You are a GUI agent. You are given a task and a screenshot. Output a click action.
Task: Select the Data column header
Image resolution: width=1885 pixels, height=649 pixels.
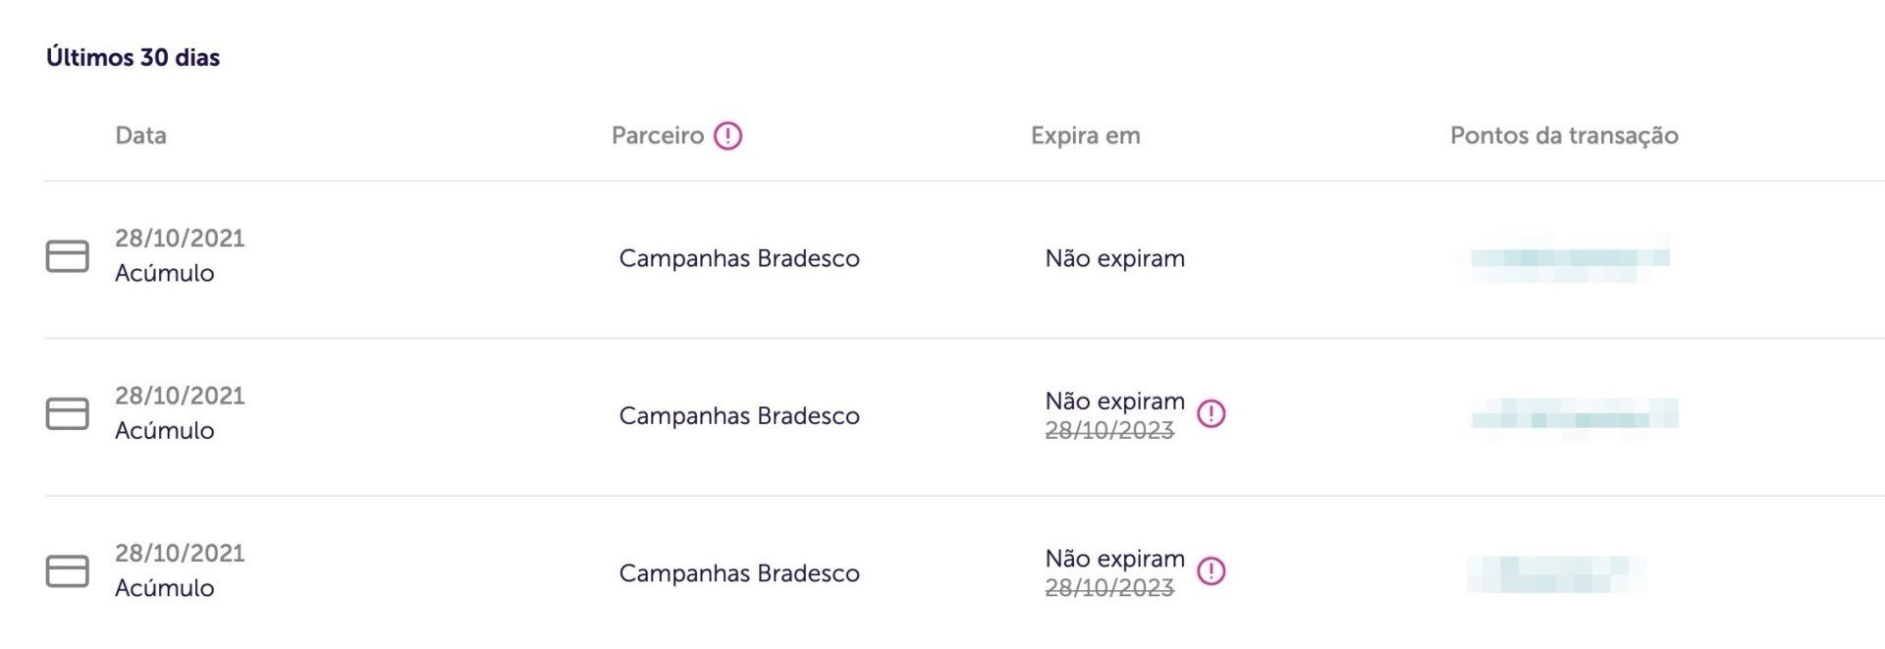(x=140, y=135)
